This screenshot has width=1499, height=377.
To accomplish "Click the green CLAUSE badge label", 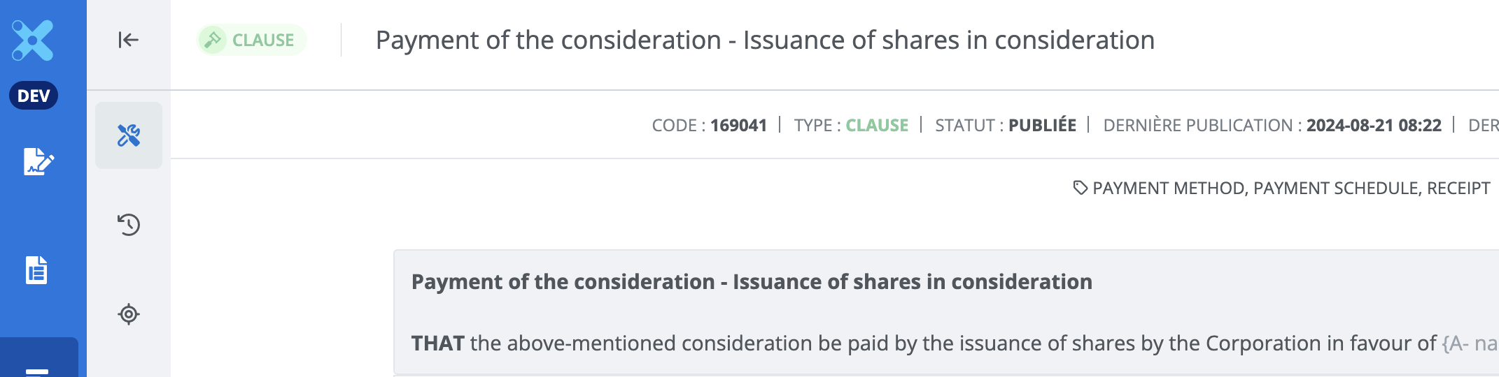I will 263,40.
